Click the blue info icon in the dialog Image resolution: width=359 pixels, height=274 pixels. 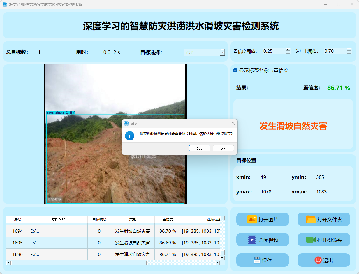pyautogui.click(x=130, y=136)
